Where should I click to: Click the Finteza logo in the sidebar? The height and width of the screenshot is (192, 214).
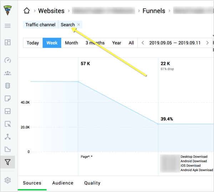click(7, 10)
